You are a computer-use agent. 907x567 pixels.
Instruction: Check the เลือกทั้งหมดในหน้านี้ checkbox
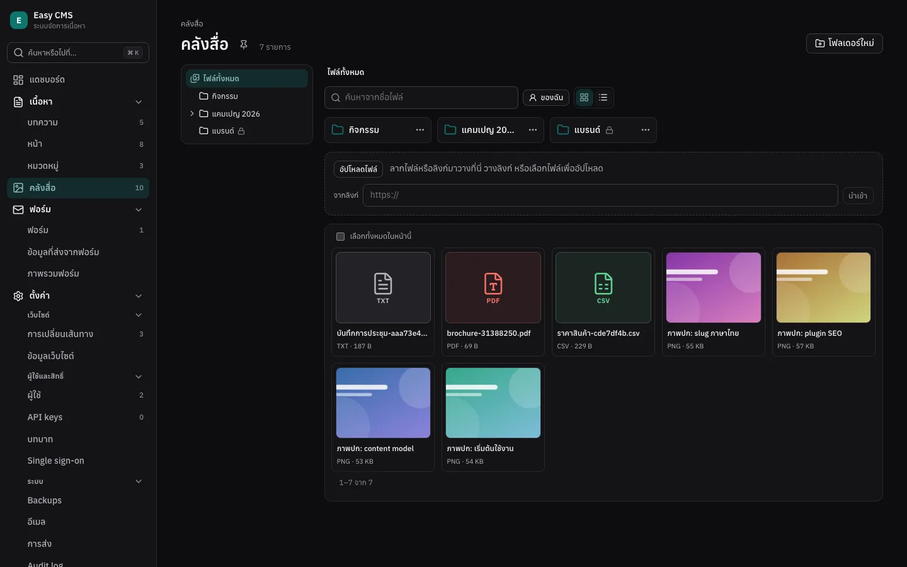point(340,236)
